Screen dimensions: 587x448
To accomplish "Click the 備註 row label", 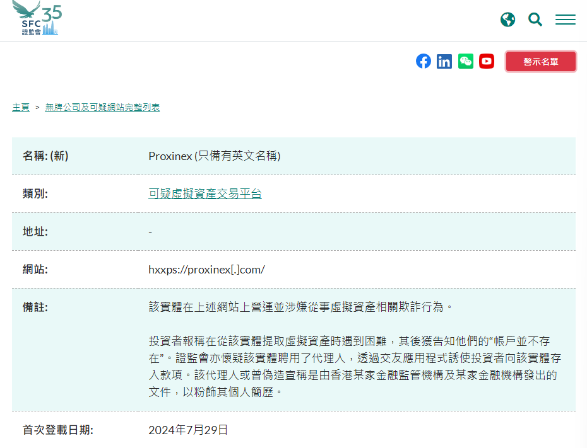I will (x=35, y=307).
